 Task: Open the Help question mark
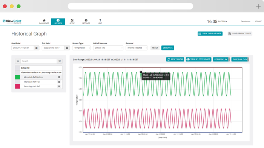(x=100, y=22)
